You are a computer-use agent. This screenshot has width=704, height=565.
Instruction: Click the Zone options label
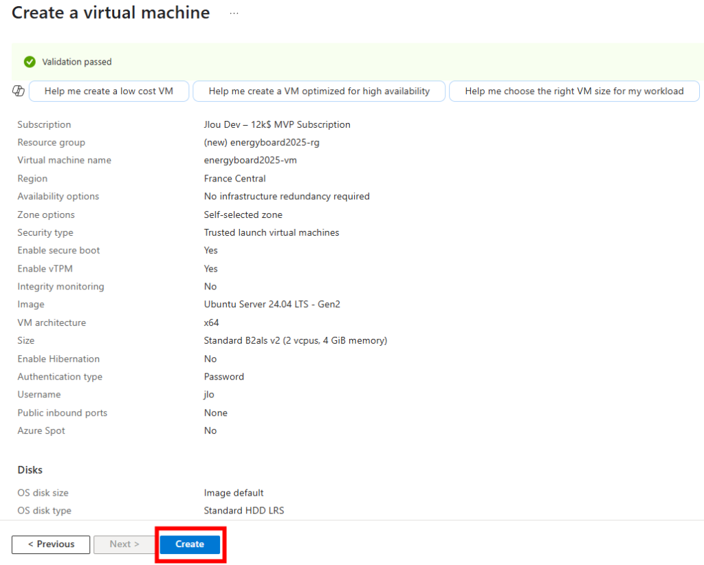click(x=46, y=214)
